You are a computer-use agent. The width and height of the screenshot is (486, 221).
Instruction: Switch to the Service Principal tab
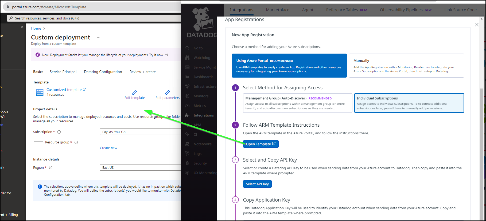point(63,72)
